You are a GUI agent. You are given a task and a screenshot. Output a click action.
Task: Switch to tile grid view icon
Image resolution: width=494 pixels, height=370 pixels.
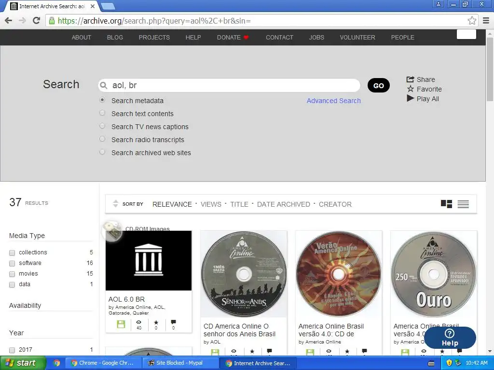[x=446, y=204]
